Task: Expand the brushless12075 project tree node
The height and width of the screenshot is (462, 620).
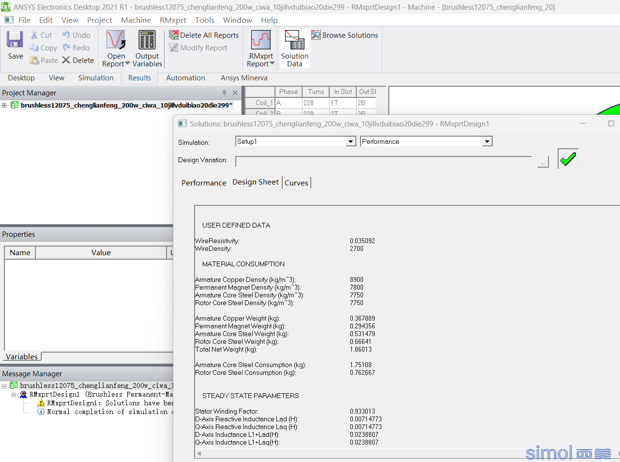Action: [x=4, y=105]
